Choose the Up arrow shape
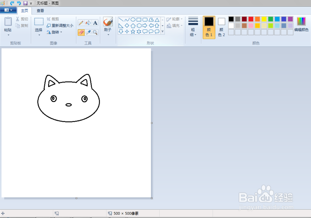Screen dimensions: 311x218 [157, 25]
